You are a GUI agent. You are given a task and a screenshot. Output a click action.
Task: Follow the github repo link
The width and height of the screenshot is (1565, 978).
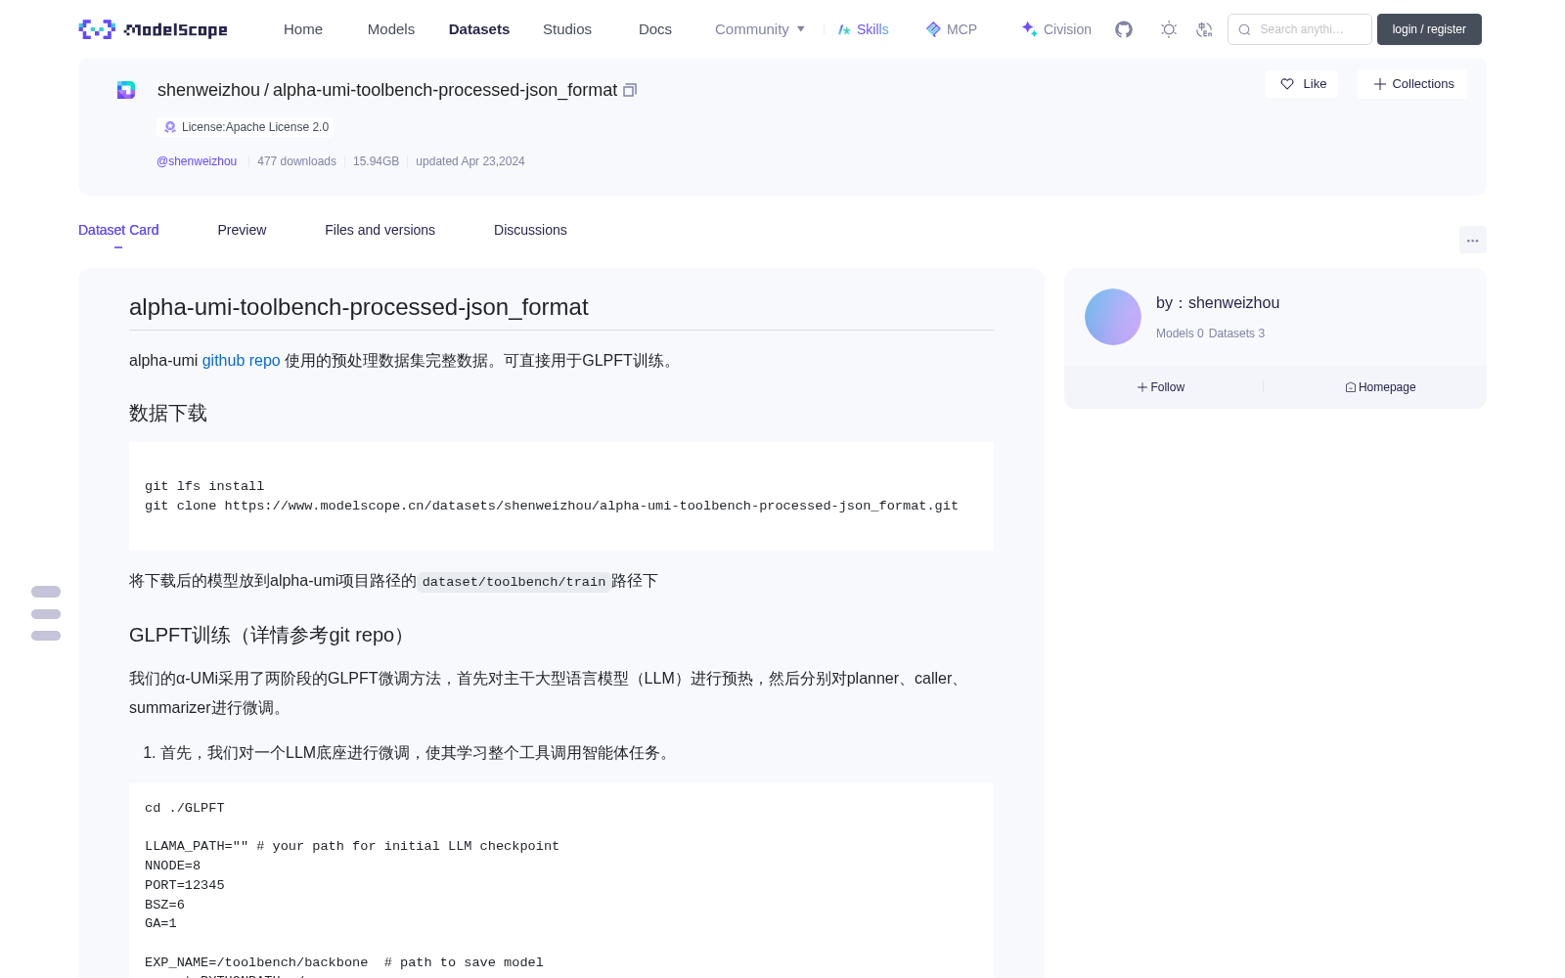click(242, 361)
